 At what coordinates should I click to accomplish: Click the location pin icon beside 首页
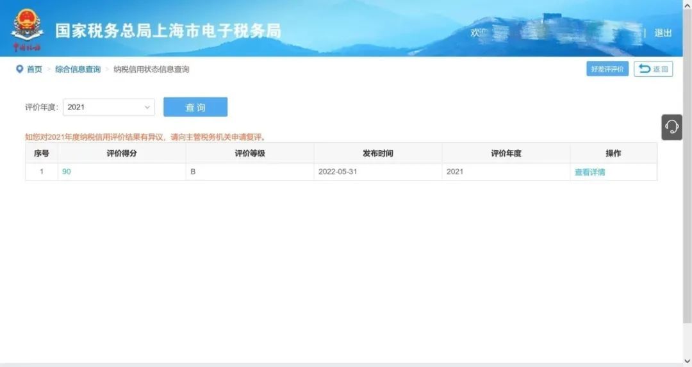click(19, 69)
